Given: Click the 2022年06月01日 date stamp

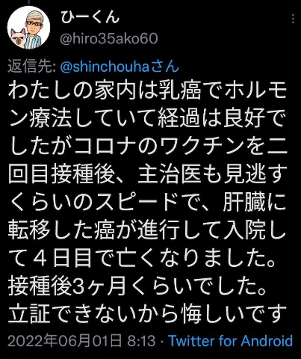Looking at the screenshot, I should pos(65,340).
